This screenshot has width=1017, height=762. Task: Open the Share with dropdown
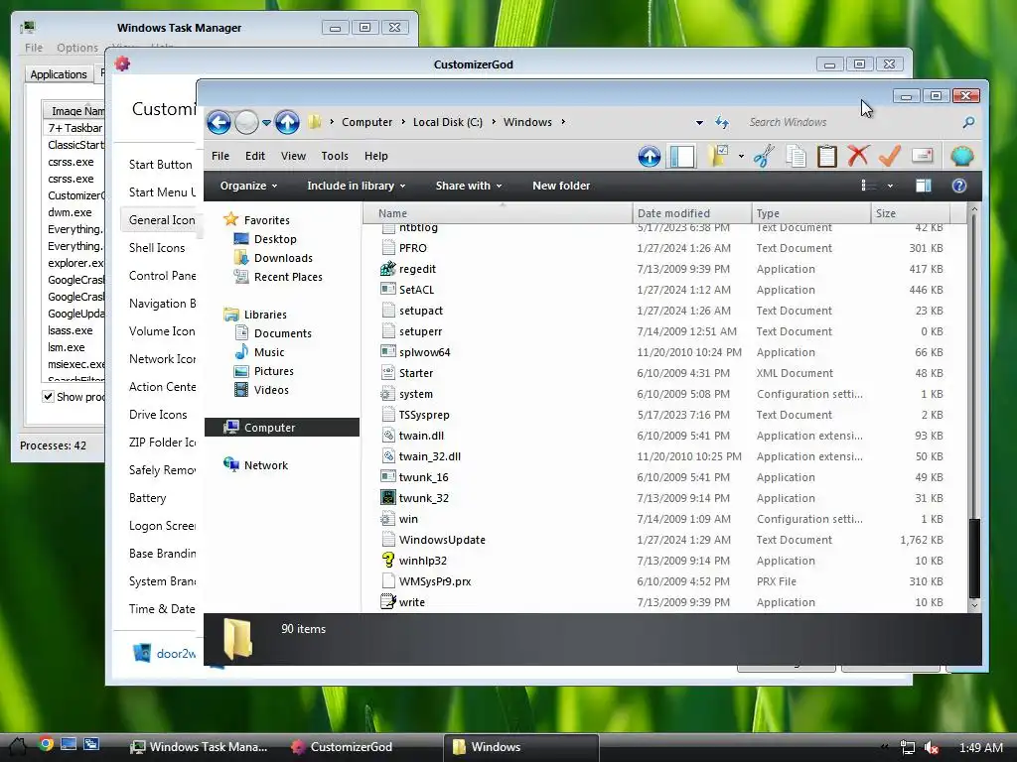(469, 186)
